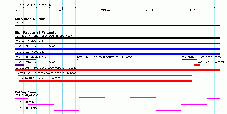227x114 pixels.
Task: Click the black nsv4335876 variant bar
Action: pyautogui.click(x=117, y=38)
